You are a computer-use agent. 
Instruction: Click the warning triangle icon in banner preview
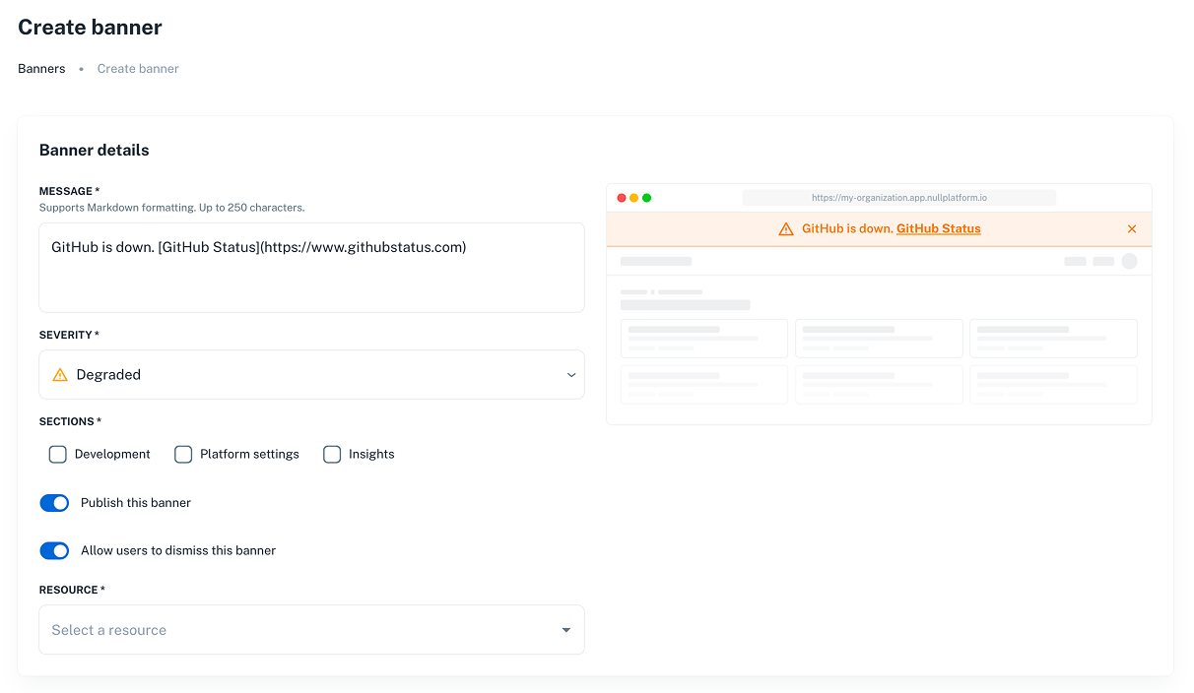tap(785, 229)
